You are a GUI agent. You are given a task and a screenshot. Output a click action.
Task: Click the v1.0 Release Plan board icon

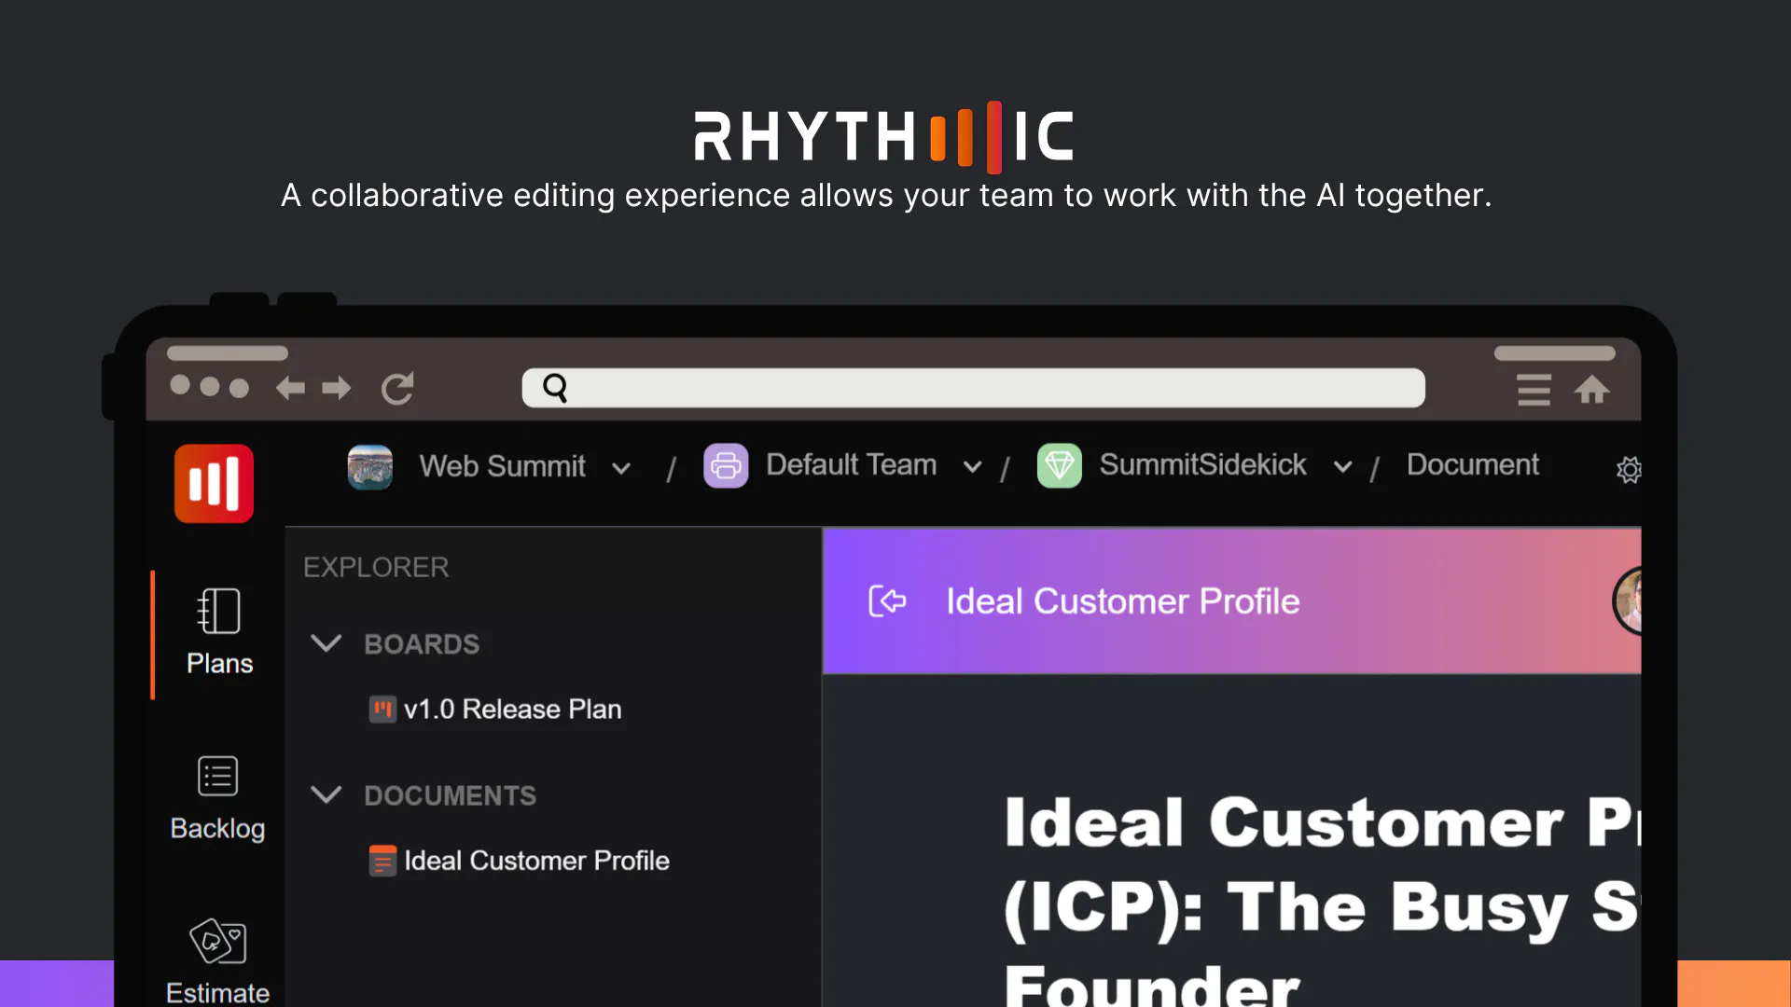pos(382,710)
